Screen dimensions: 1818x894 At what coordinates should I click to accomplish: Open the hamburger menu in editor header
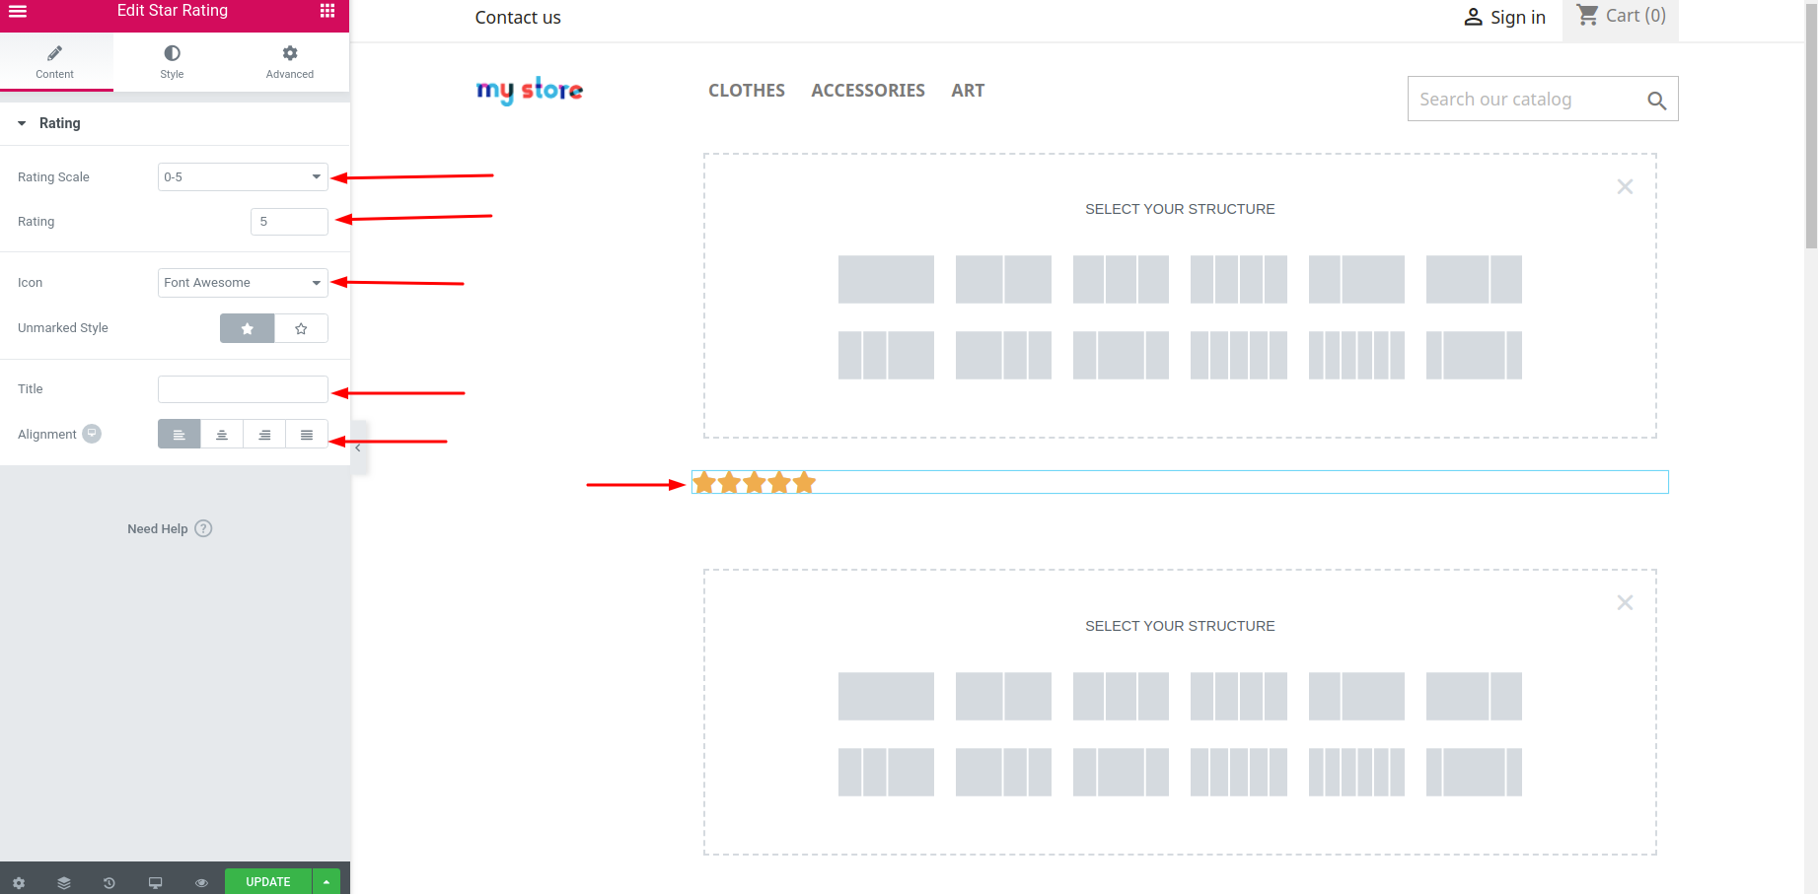(18, 11)
